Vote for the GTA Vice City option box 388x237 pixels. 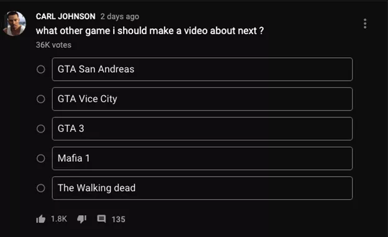tap(202, 99)
